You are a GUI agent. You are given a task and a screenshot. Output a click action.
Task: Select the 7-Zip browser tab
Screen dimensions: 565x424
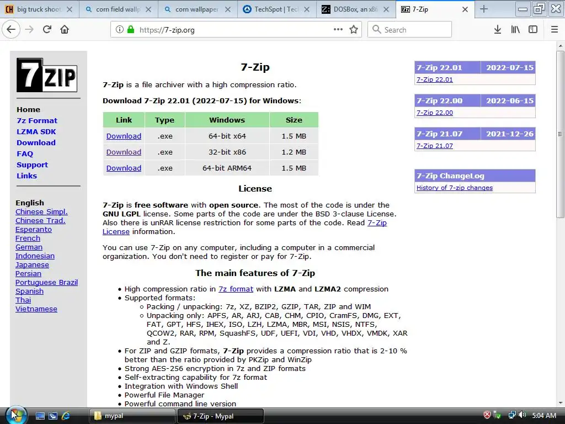[x=435, y=9]
